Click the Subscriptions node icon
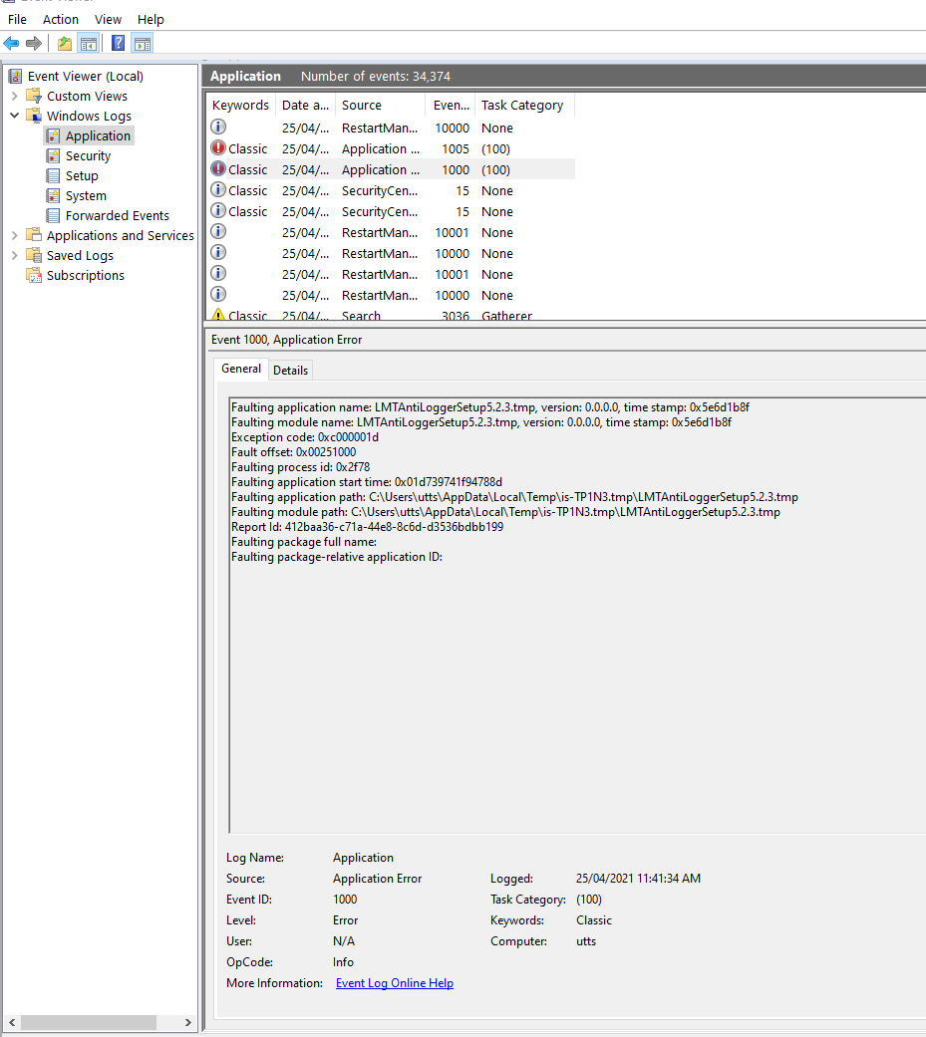Image resolution: width=926 pixels, height=1037 pixels. click(x=34, y=276)
